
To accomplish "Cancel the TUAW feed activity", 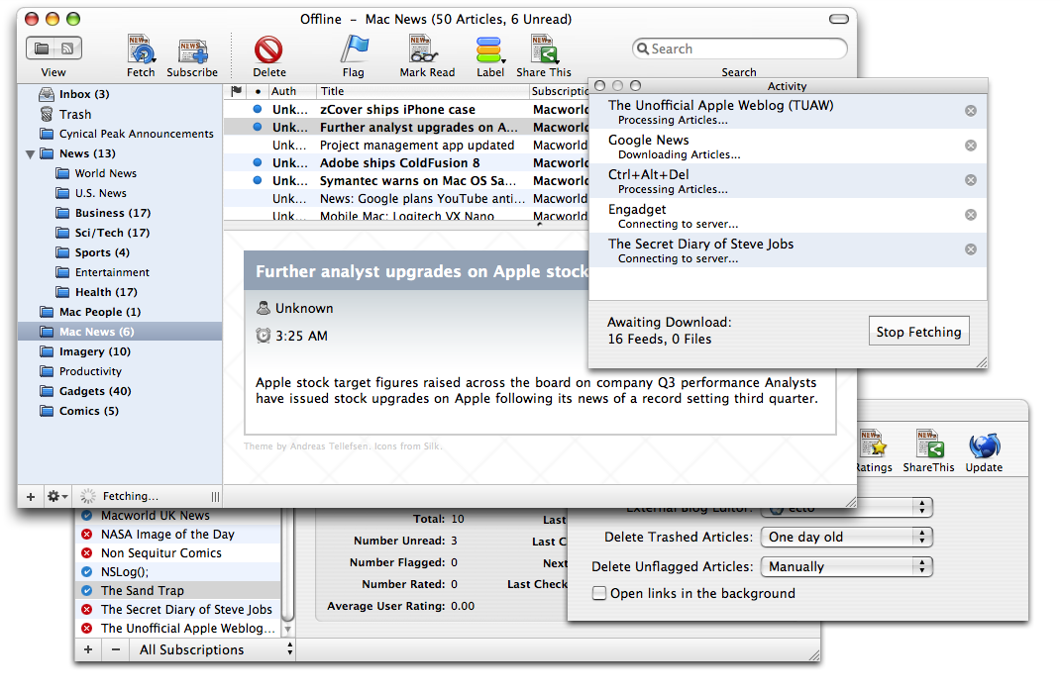I will click(970, 111).
